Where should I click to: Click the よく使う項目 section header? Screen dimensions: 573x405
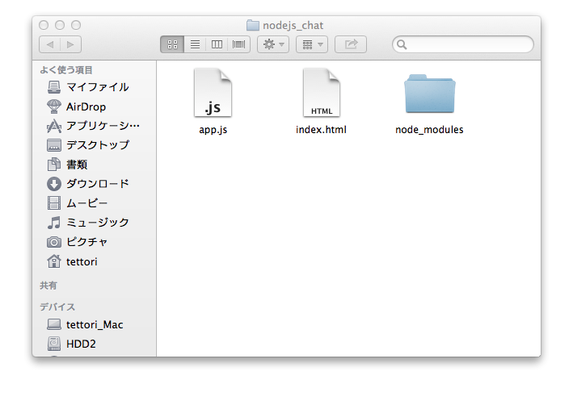[66, 70]
